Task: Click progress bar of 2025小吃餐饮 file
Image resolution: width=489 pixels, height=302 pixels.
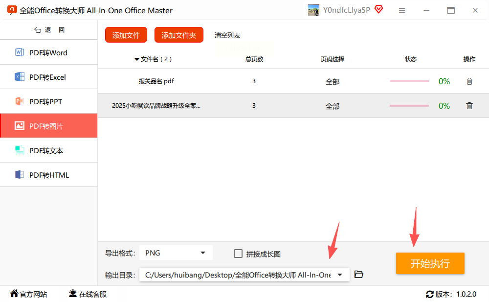Action: click(409, 106)
